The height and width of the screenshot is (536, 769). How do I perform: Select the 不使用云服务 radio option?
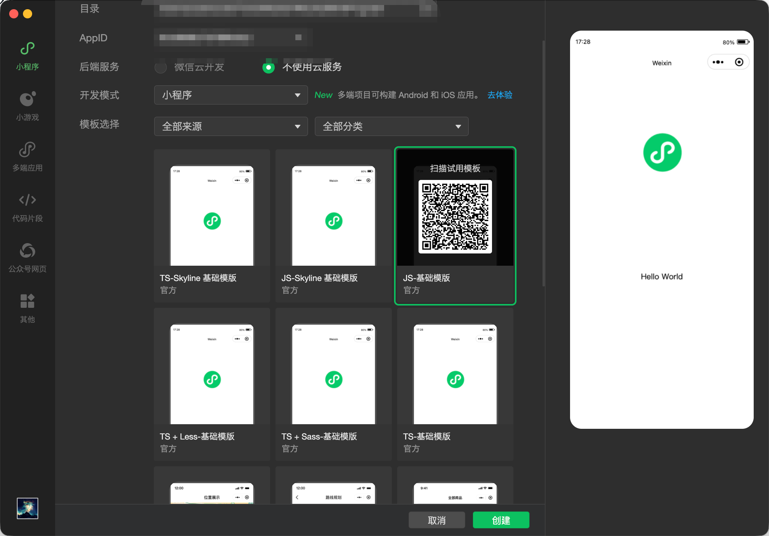coord(269,67)
